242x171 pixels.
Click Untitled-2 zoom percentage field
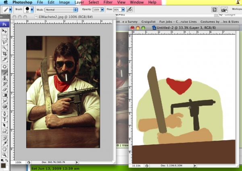[136, 166]
